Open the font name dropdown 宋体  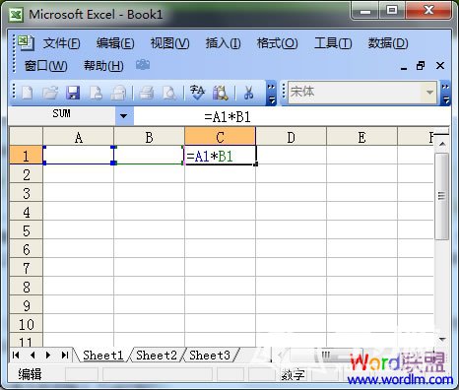[x=429, y=93]
